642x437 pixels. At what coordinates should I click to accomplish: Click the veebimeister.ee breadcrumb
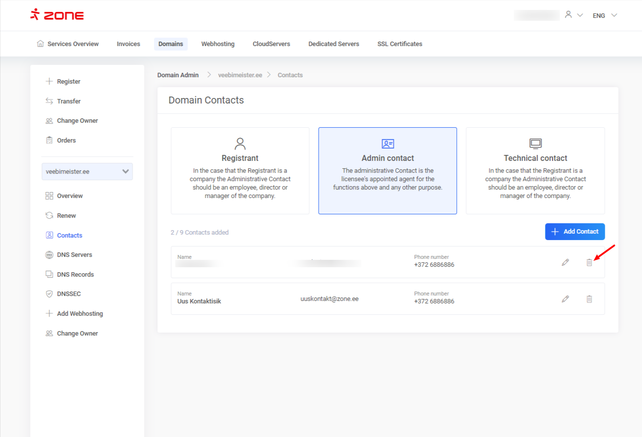240,75
